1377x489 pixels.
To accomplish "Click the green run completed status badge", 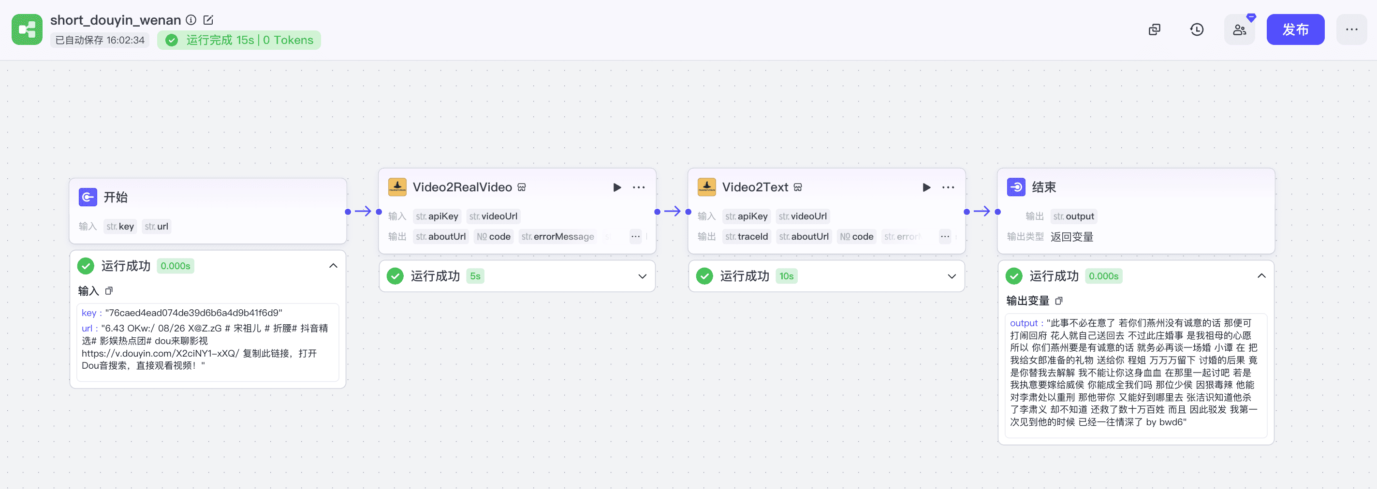I will (x=239, y=41).
